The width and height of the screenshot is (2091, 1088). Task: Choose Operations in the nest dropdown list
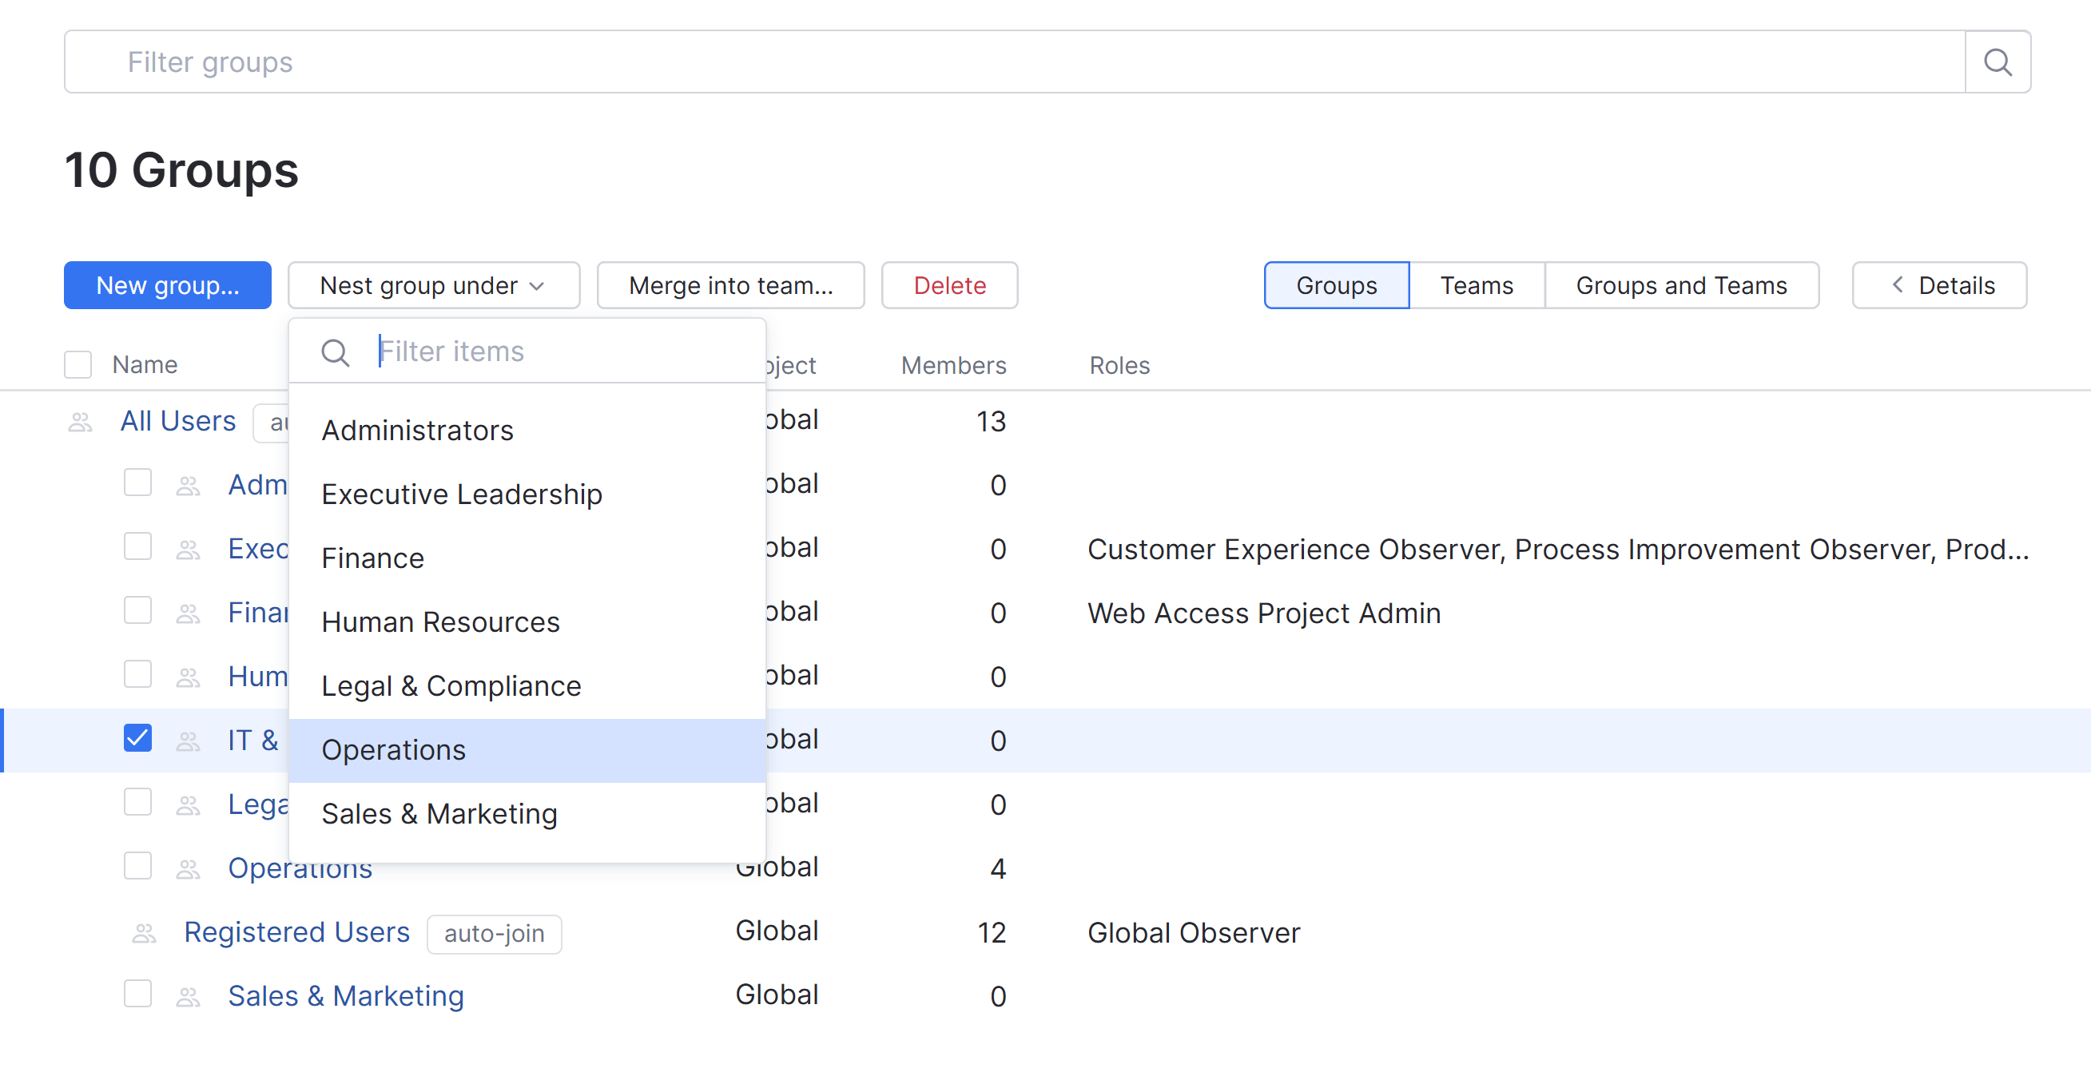pyautogui.click(x=394, y=750)
